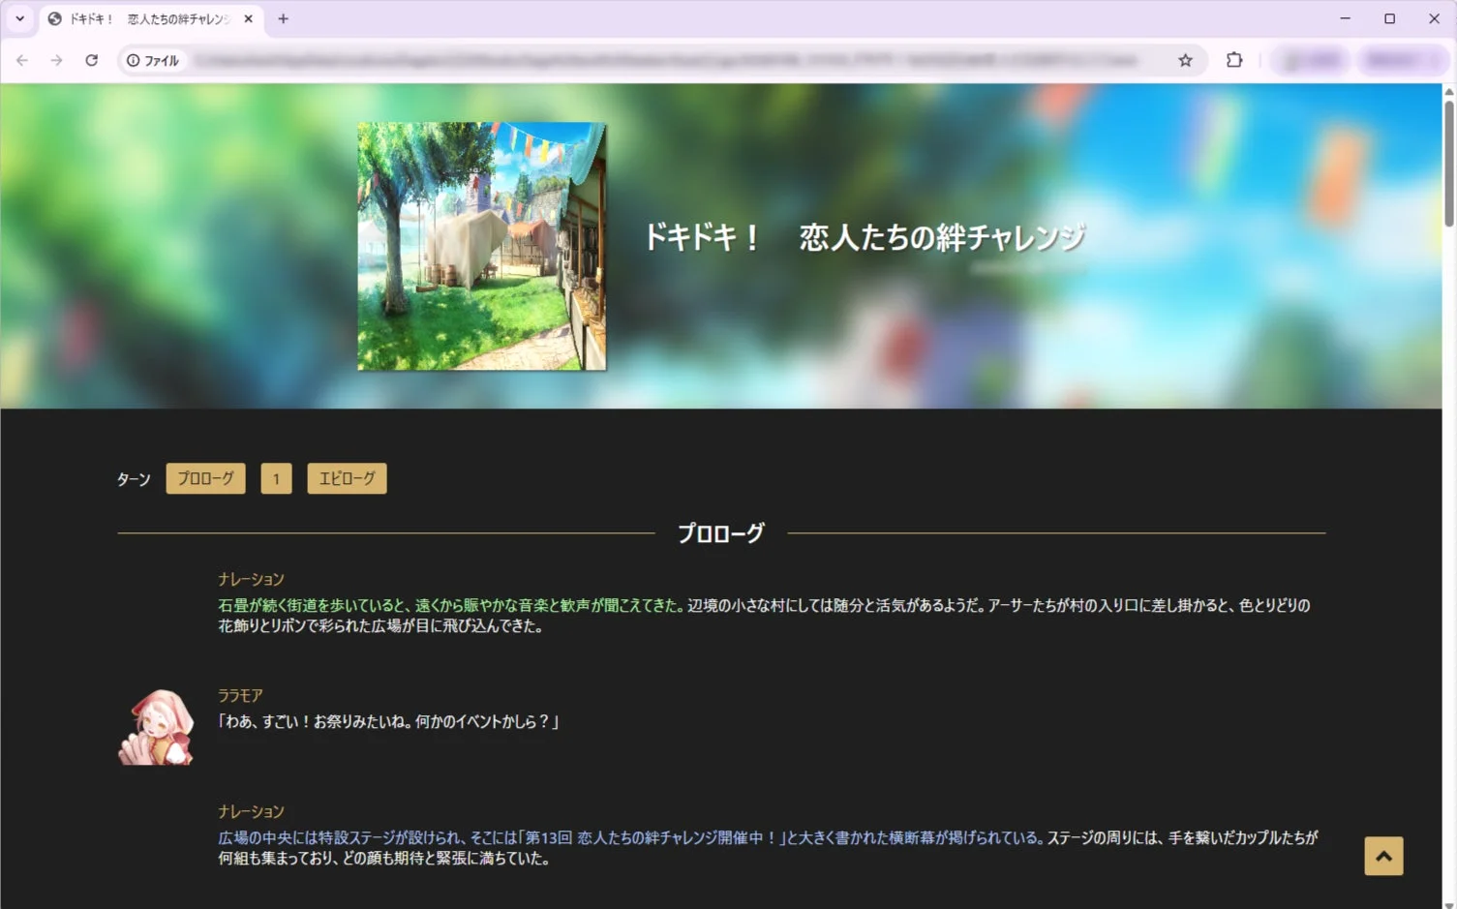Open the ファイル site information icon

tap(133, 59)
